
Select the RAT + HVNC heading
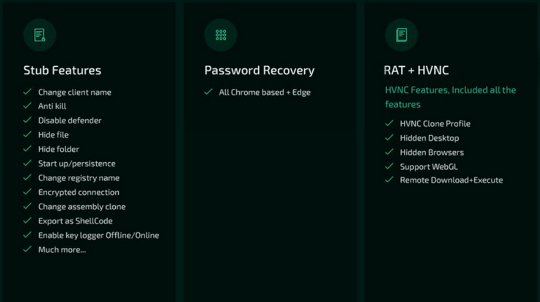point(416,71)
